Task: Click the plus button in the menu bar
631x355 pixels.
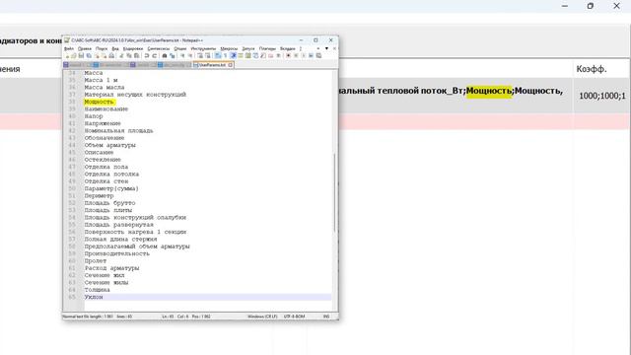Action: coord(318,48)
